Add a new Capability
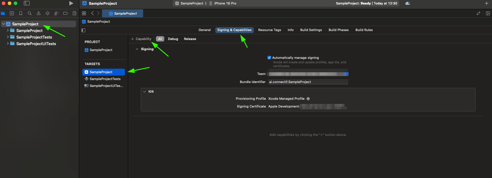The height and width of the screenshot is (178, 492). pos(141,39)
